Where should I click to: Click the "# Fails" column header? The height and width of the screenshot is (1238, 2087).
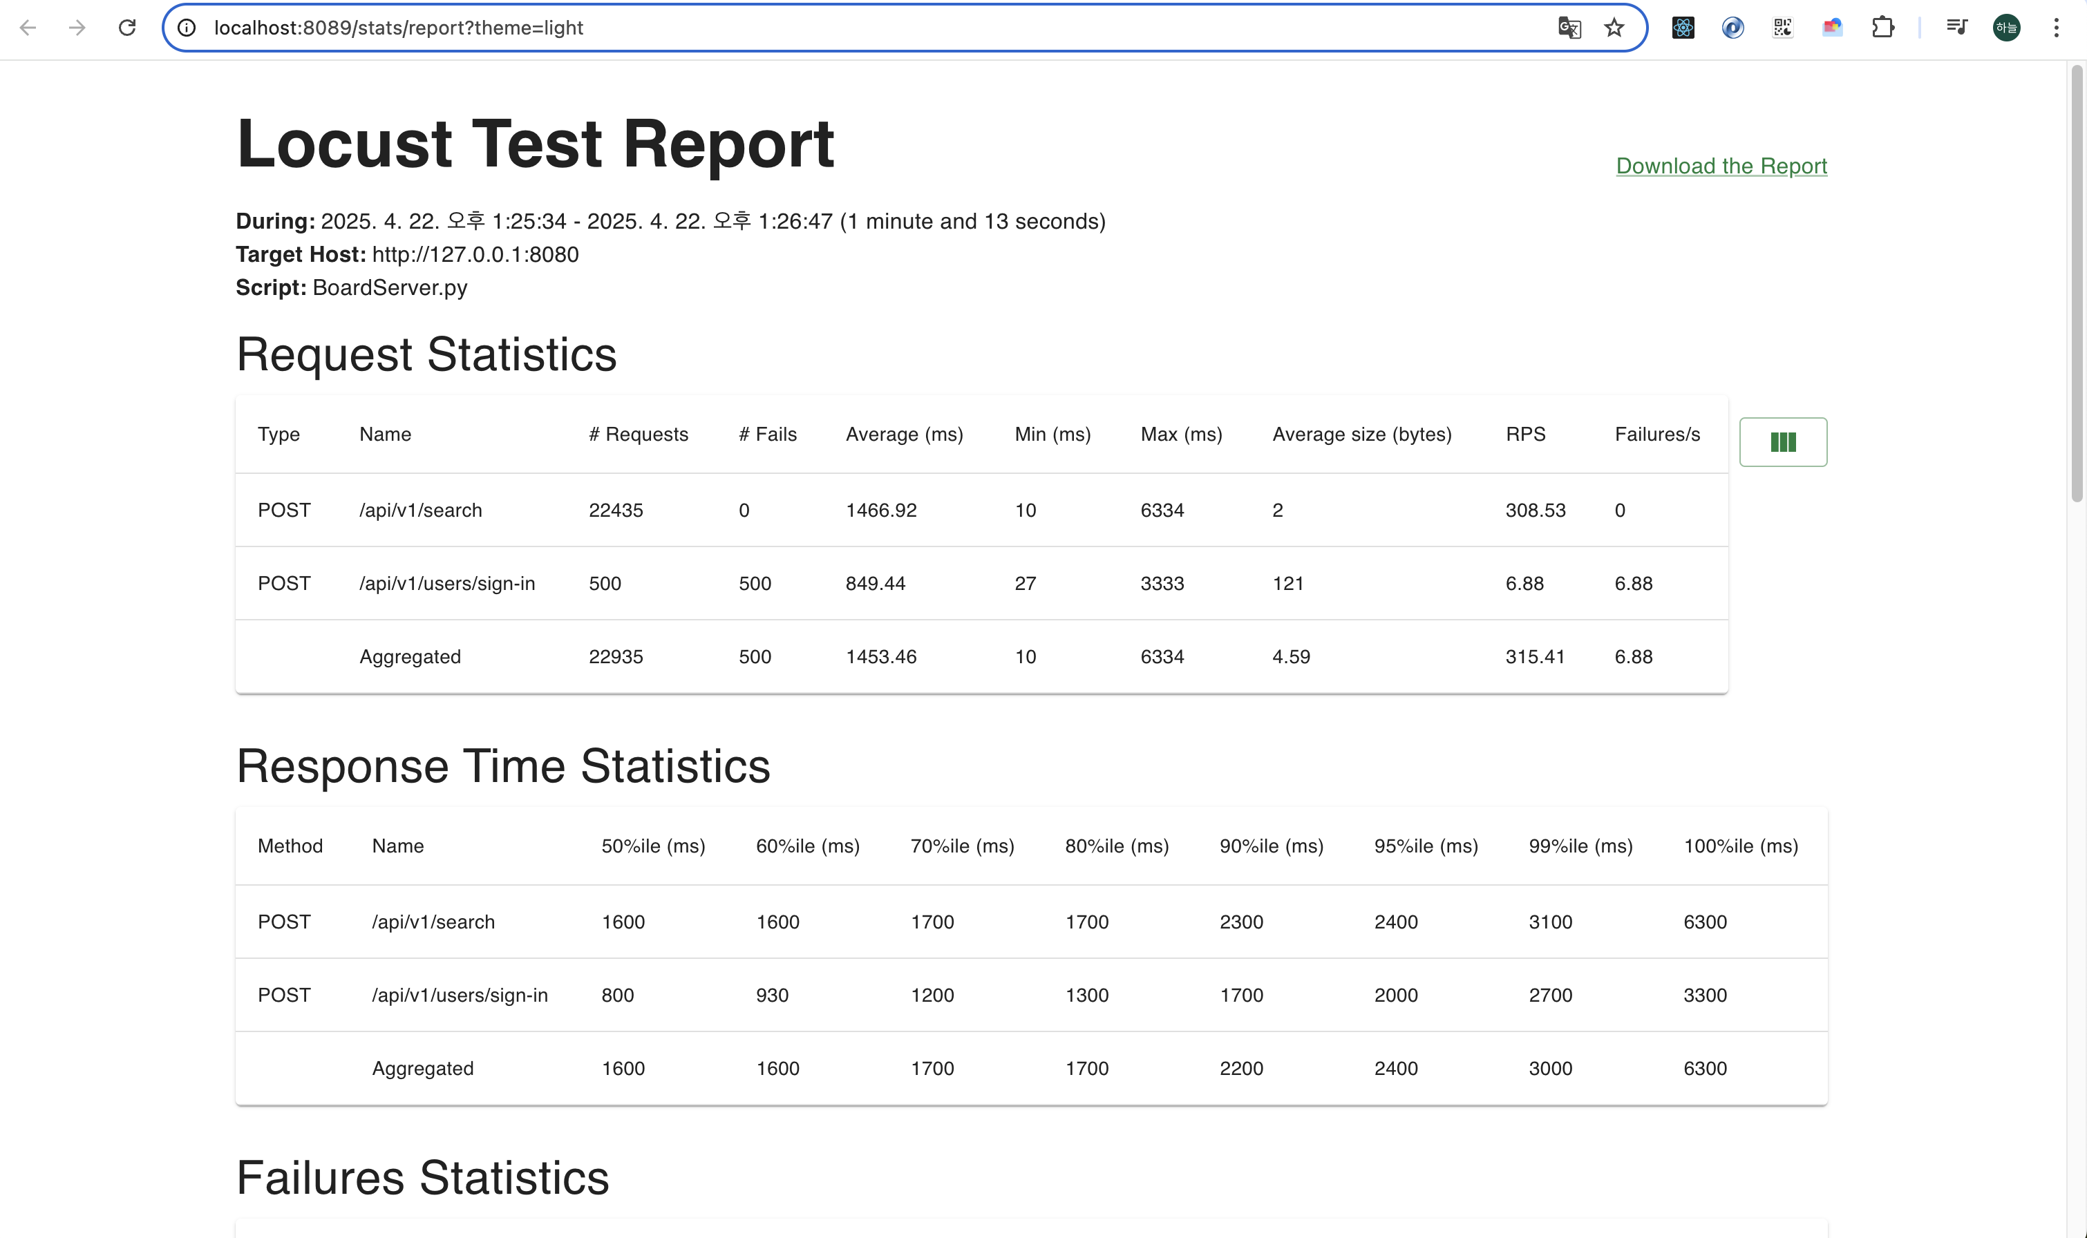tap(768, 435)
